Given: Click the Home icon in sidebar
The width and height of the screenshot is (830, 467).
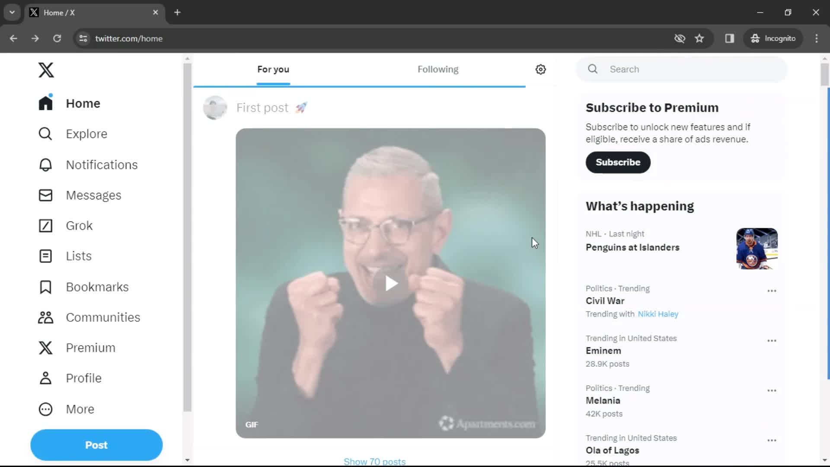Looking at the screenshot, I should pyautogui.click(x=45, y=102).
